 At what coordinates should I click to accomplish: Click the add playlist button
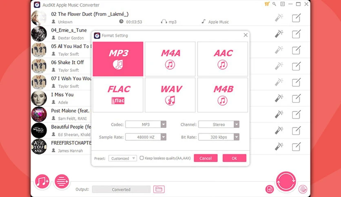tap(62, 182)
